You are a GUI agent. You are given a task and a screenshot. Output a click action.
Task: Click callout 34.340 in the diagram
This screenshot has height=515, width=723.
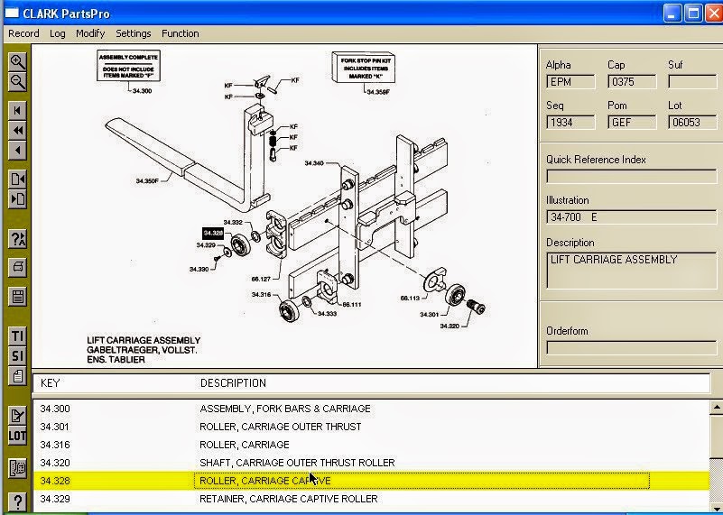tap(314, 163)
